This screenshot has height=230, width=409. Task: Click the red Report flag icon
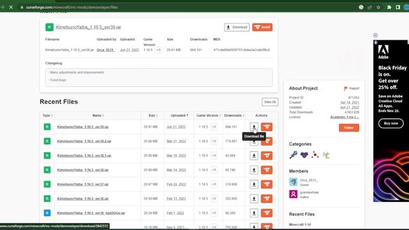(x=346, y=89)
